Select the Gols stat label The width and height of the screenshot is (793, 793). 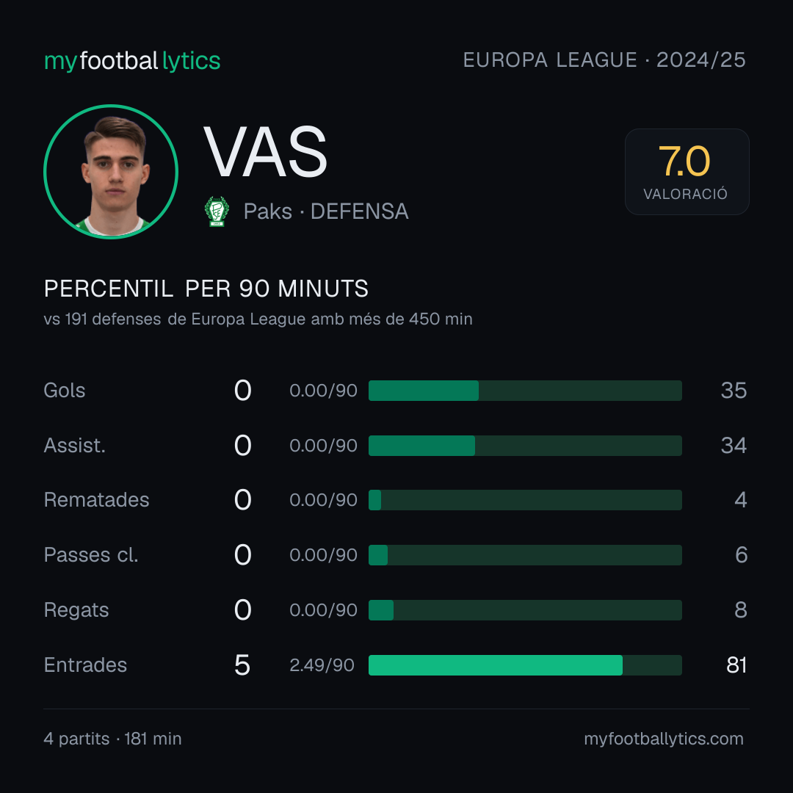[x=64, y=391]
